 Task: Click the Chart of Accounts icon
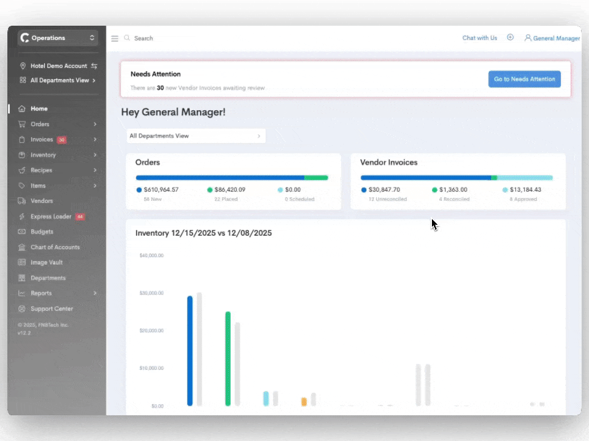tap(22, 247)
